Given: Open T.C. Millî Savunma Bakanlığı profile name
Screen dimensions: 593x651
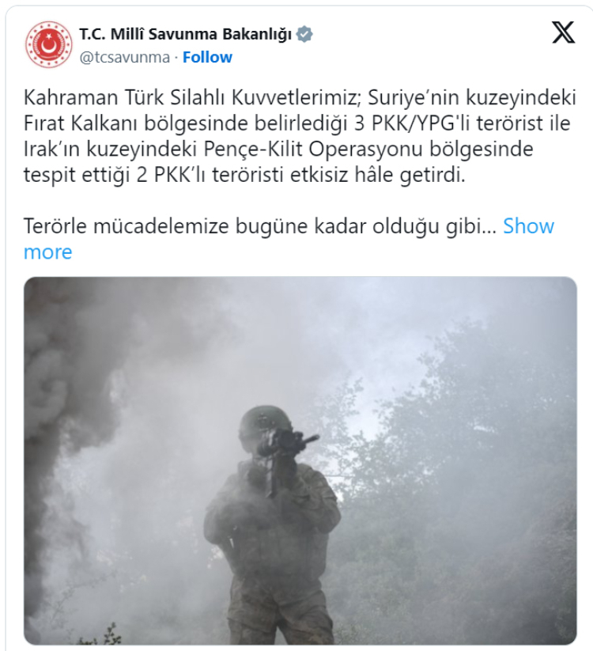Looking at the screenshot, I should [x=186, y=35].
